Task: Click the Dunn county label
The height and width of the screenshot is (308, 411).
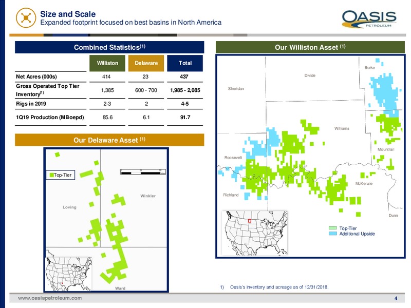Action: click(393, 215)
